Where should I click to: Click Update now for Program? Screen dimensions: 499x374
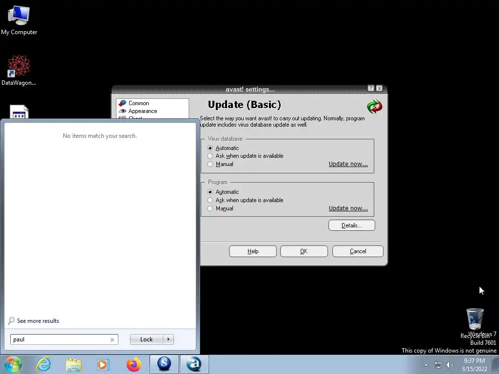(x=348, y=208)
